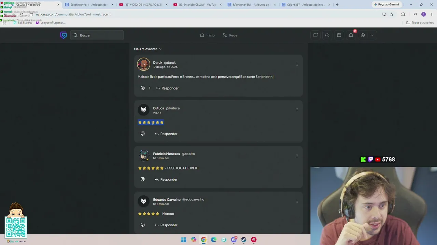437x245 pixels.
Task: Open Todos os favoritos bookmarks folder
Action: [x=420, y=23]
